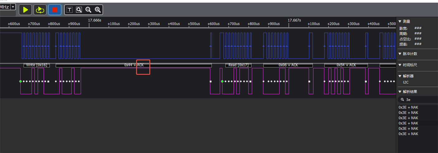The height and width of the screenshot is (153, 438).
Task: Start single capture with play button
Action: tap(26, 10)
